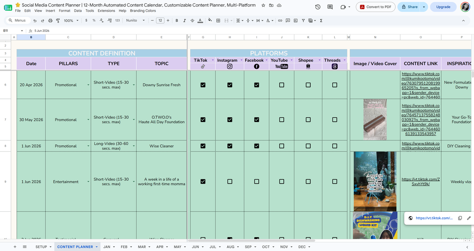Open the Nunito font dropdown
Screen dimensions: 474x251
tap(136, 20)
